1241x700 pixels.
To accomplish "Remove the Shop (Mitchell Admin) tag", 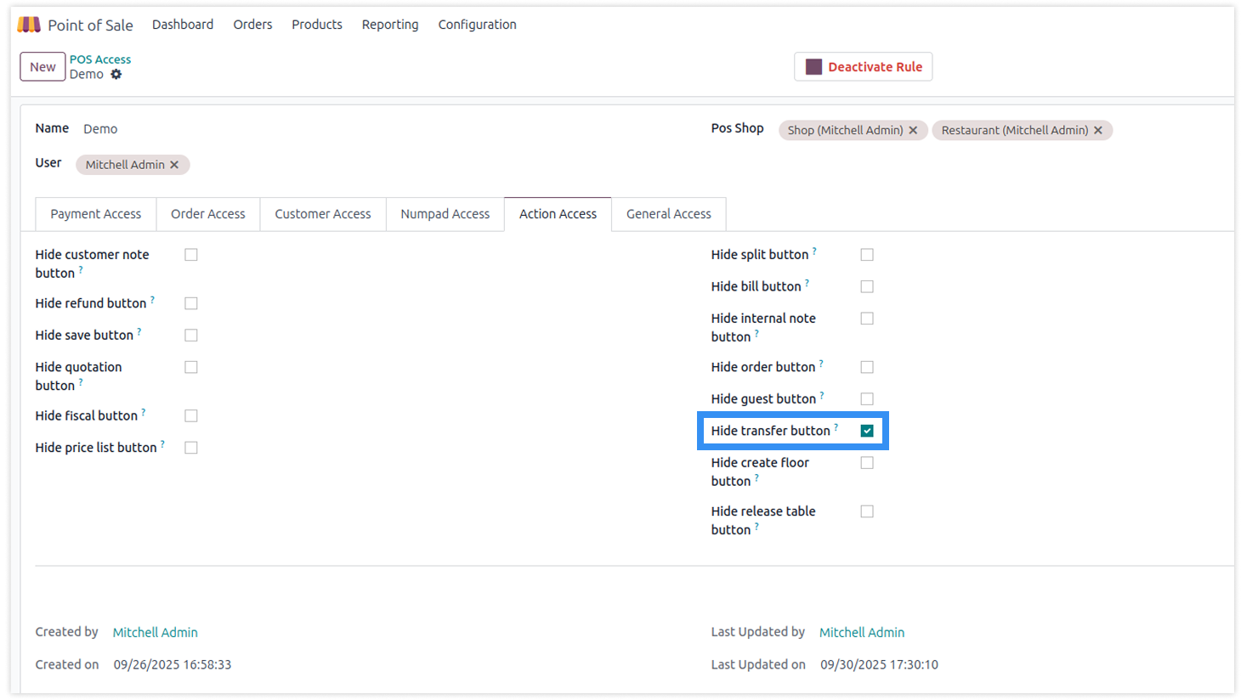I will [x=913, y=130].
